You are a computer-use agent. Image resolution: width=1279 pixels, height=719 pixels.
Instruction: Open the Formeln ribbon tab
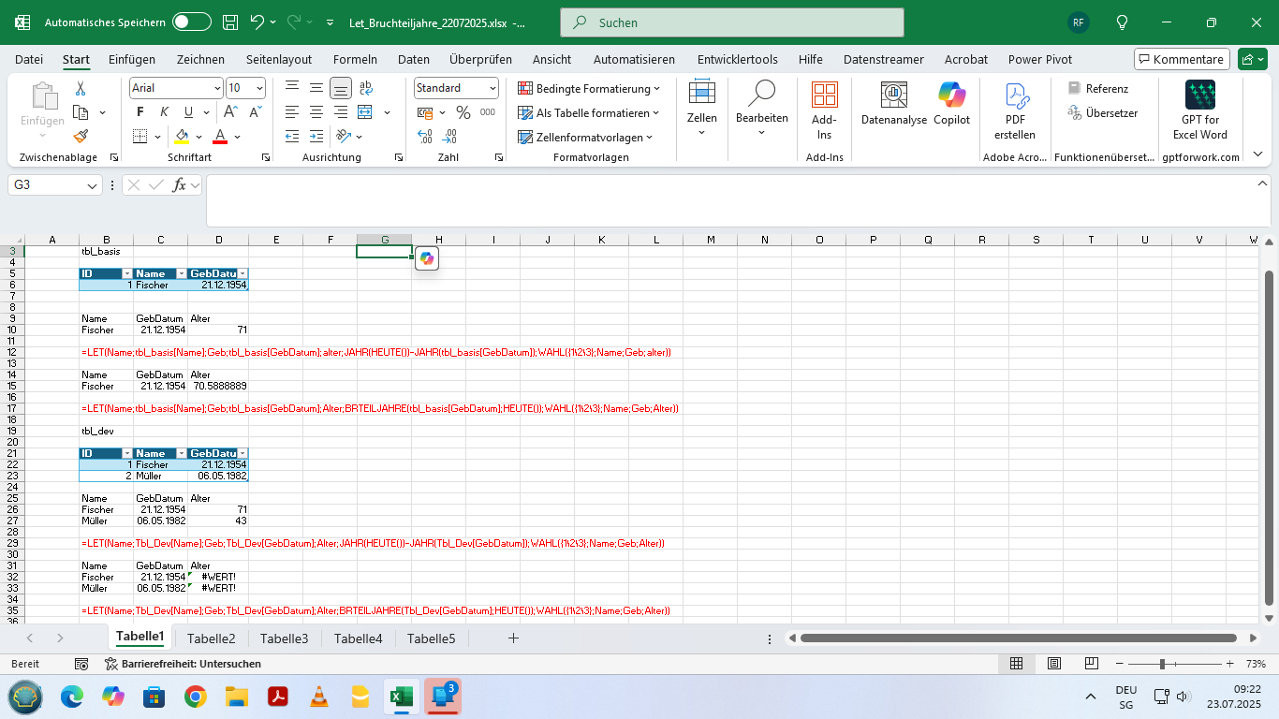click(x=355, y=59)
